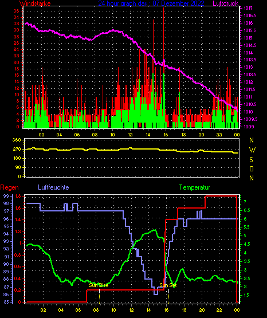Click the 99 humidity axis value
The image size is (267, 318).
pos(6,196)
